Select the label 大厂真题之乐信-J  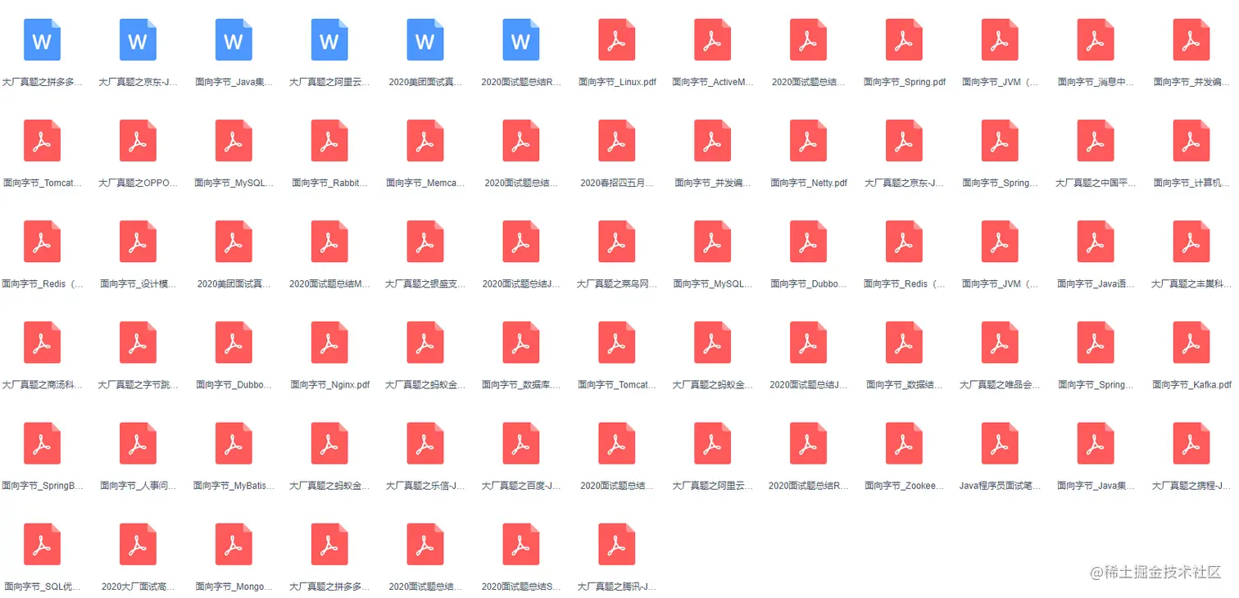pos(425,486)
